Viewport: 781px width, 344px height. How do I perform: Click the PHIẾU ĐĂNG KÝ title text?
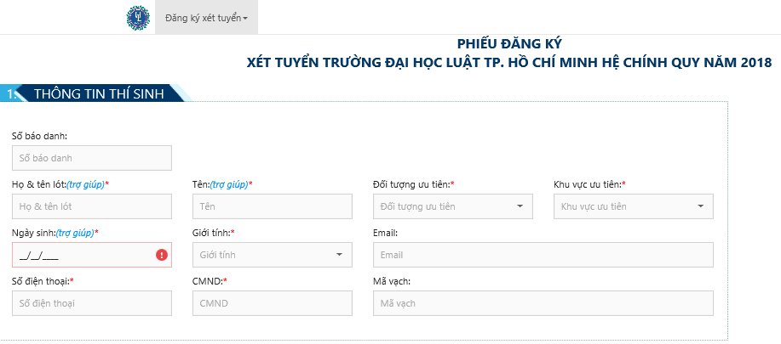pyautogui.click(x=509, y=43)
